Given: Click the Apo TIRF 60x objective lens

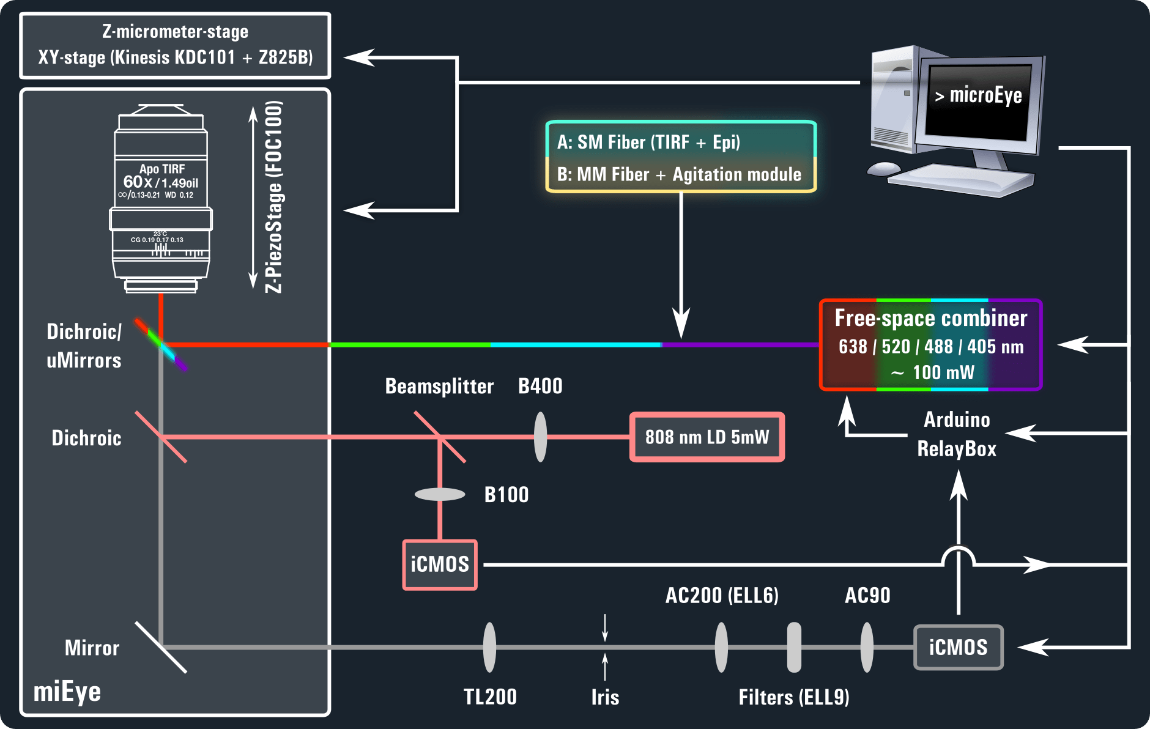Looking at the screenshot, I should pyautogui.click(x=161, y=199).
